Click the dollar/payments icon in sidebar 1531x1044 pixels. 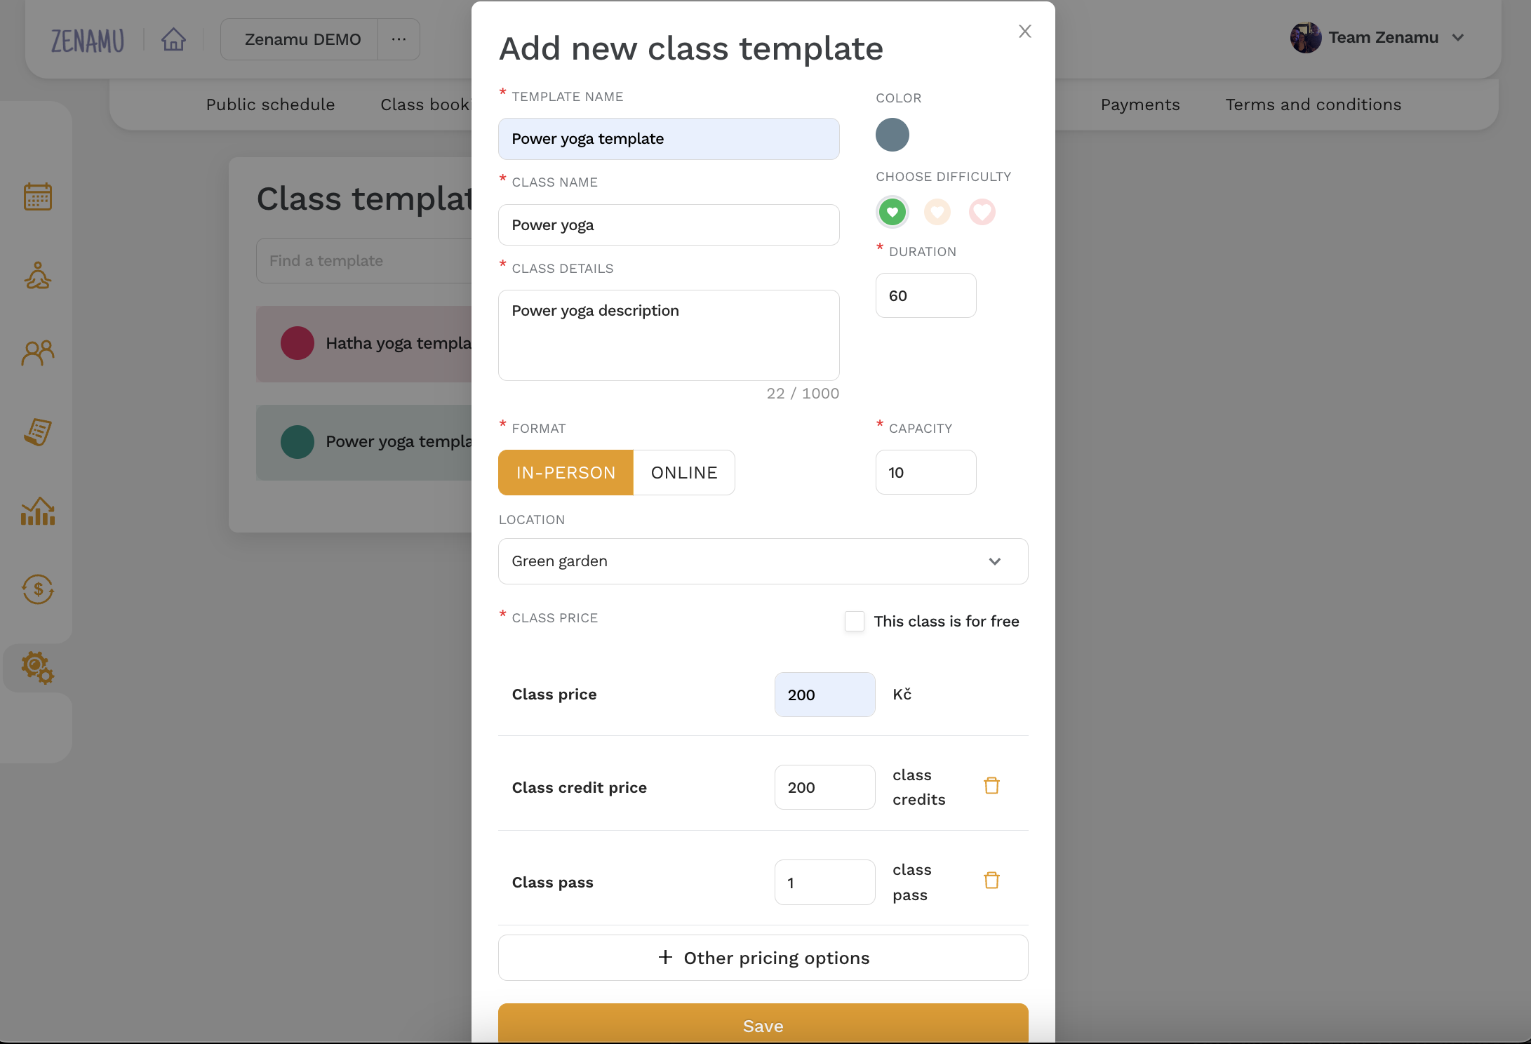[37, 588]
